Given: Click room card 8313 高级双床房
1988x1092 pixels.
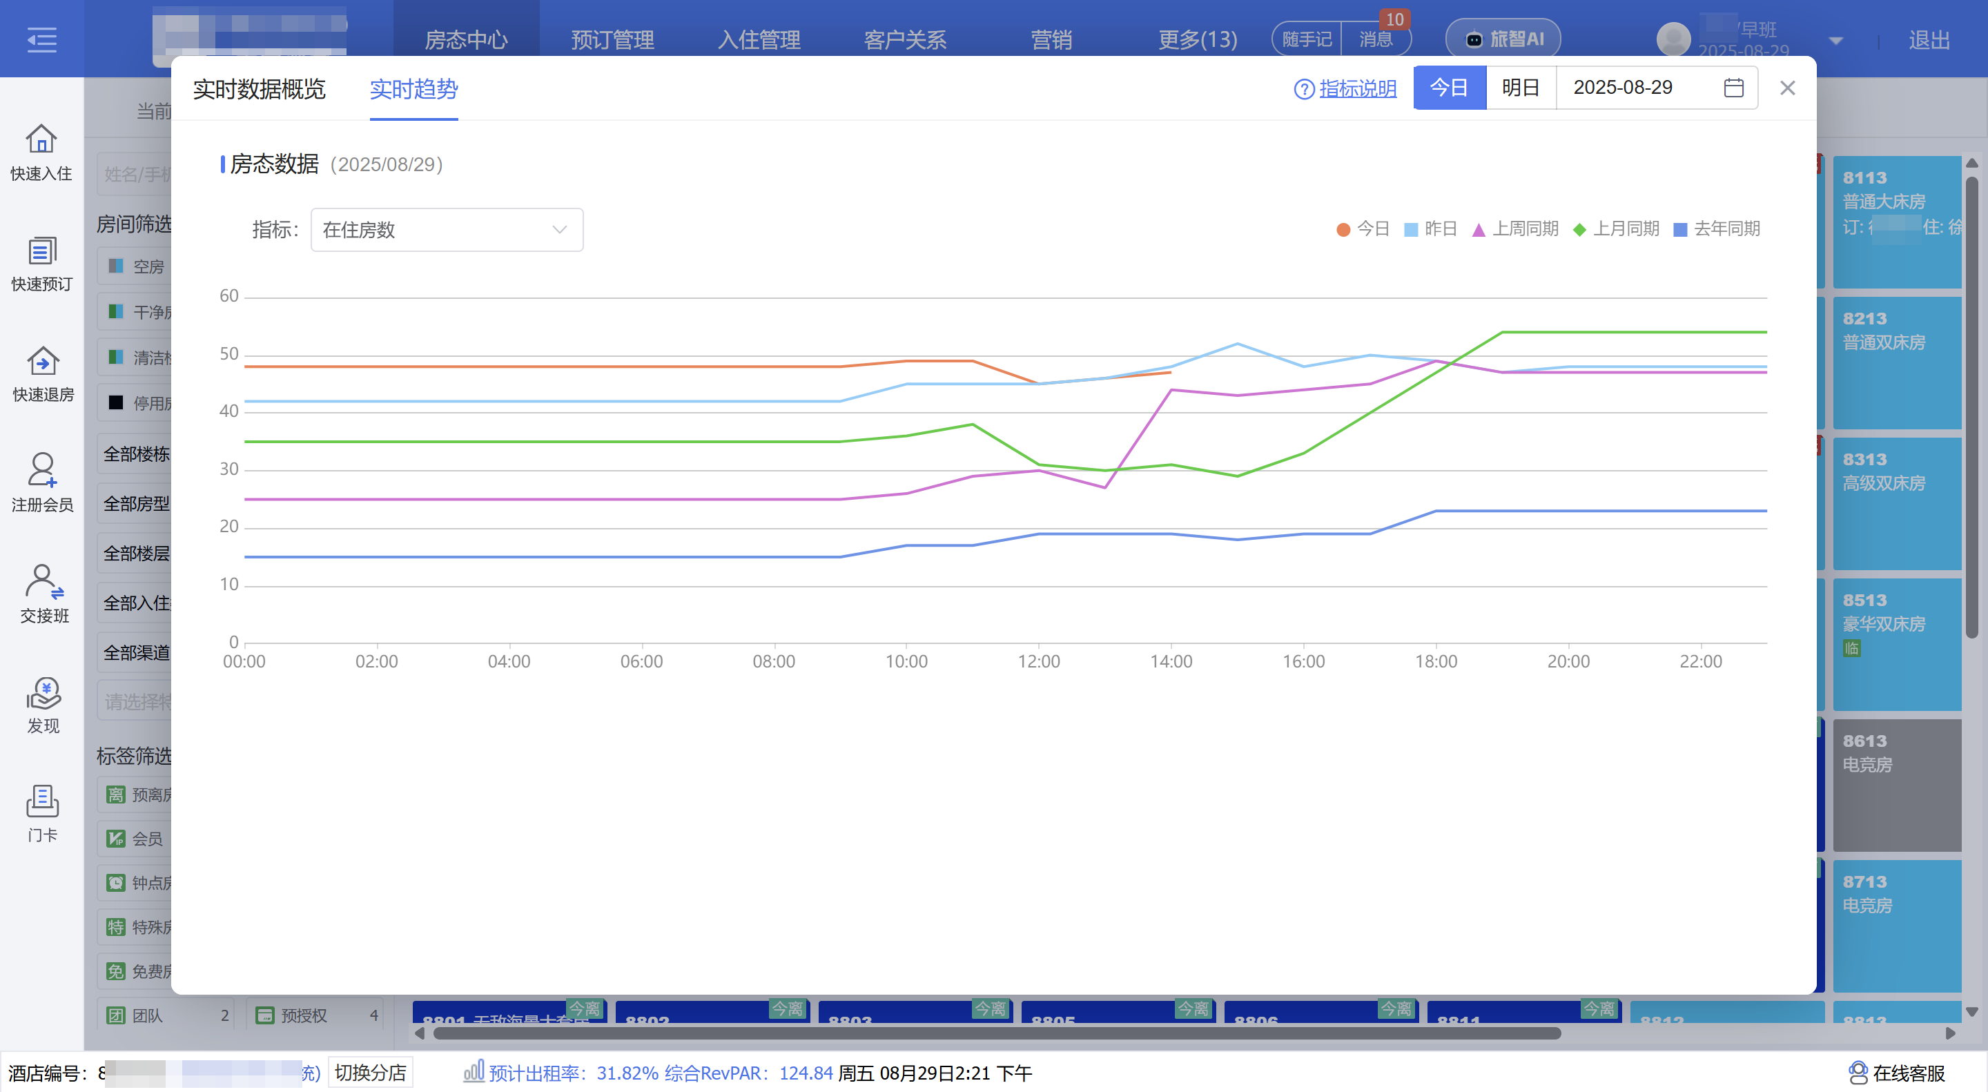Looking at the screenshot, I should click(1897, 504).
